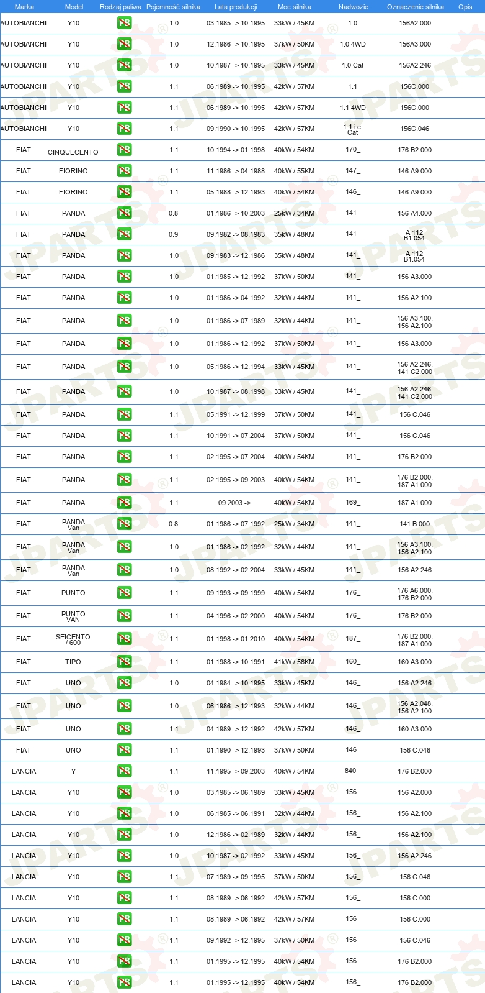The image size is (485, 993).
Task: Select the SEICENTO / 600 model cell
Action: click(73, 639)
